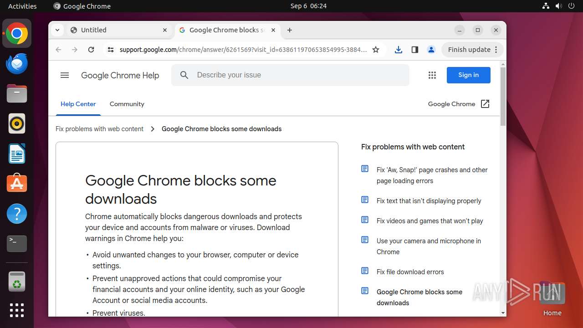Viewport: 583px width, 328px height.
Task: Open Rhythmbox music player in dock
Action: (x=17, y=123)
